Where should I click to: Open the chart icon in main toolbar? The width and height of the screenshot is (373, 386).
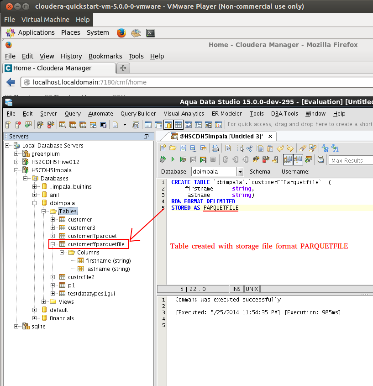coord(219,125)
